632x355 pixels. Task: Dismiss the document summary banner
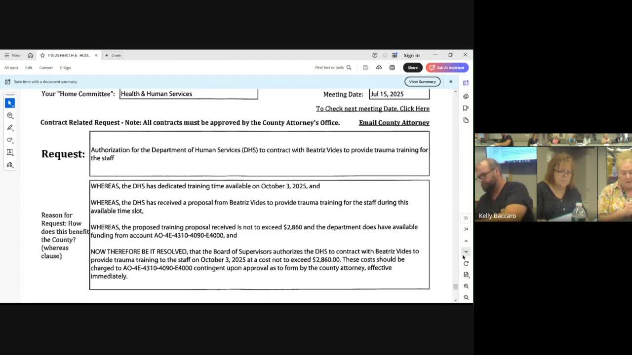450,81
